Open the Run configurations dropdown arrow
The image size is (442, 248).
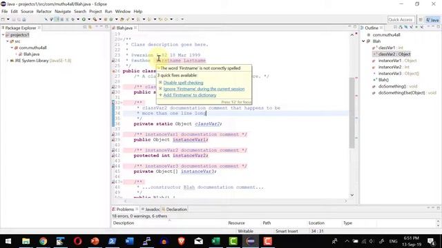pyautogui.click(x=89, y=19)
